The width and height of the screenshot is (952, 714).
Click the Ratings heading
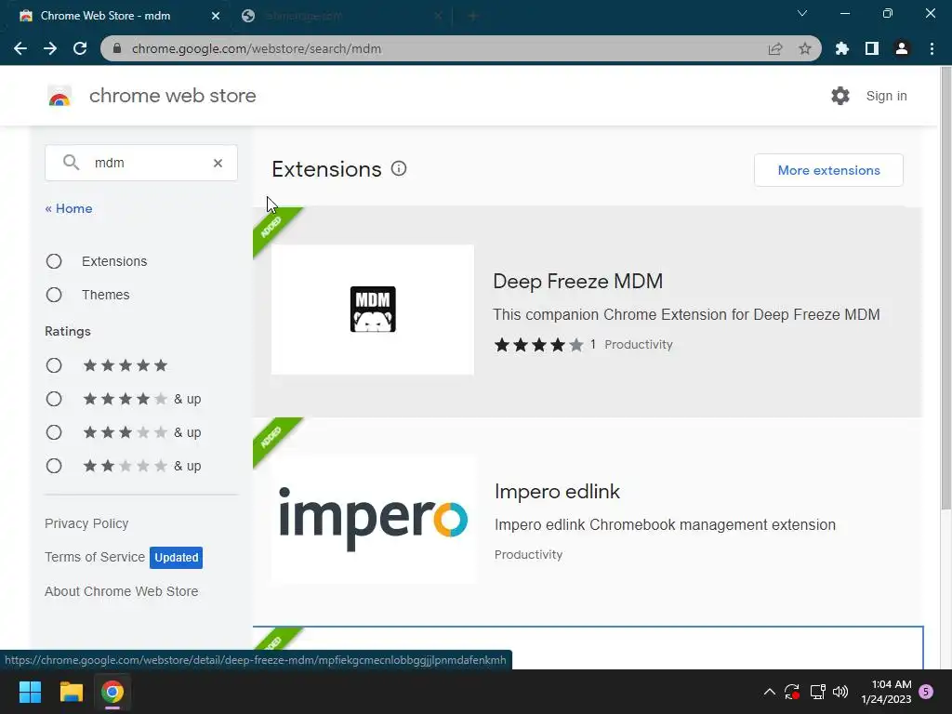point(67,331)
